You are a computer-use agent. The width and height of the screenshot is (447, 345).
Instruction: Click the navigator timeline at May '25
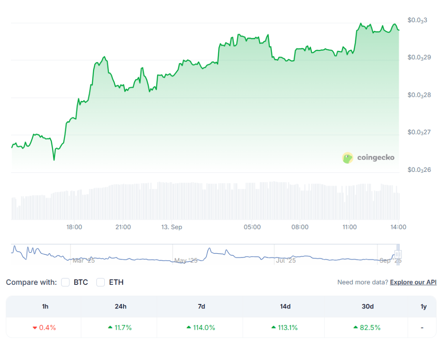(x=186, y=260)
